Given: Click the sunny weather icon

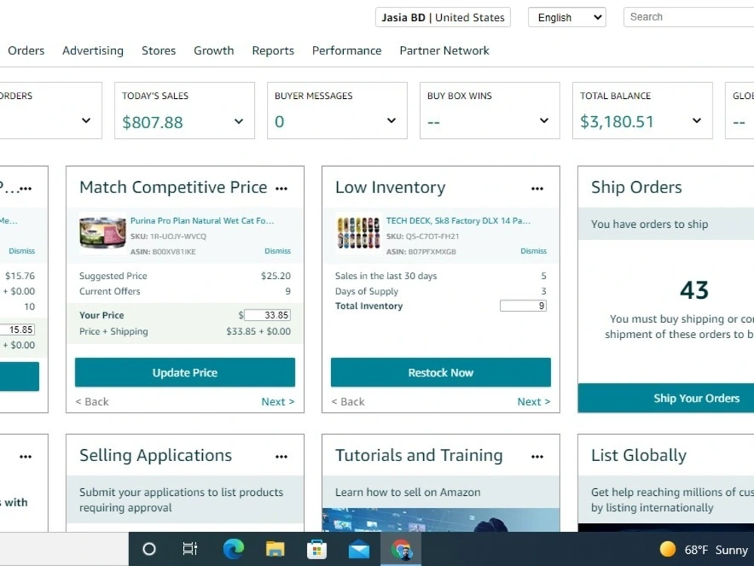Looking at the screenshot, I should point(667,549).
